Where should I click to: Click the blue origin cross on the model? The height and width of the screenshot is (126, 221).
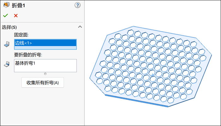(152, 75)
